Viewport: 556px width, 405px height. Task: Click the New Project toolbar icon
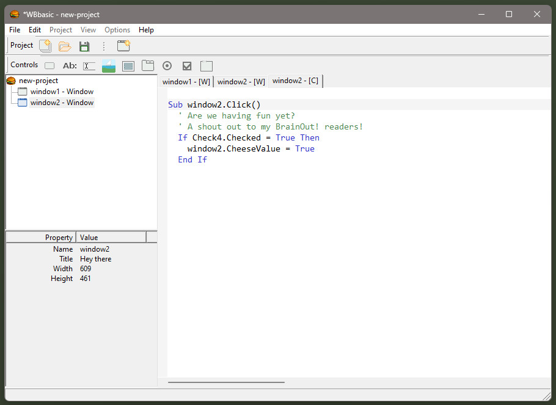tap(45, 46)
